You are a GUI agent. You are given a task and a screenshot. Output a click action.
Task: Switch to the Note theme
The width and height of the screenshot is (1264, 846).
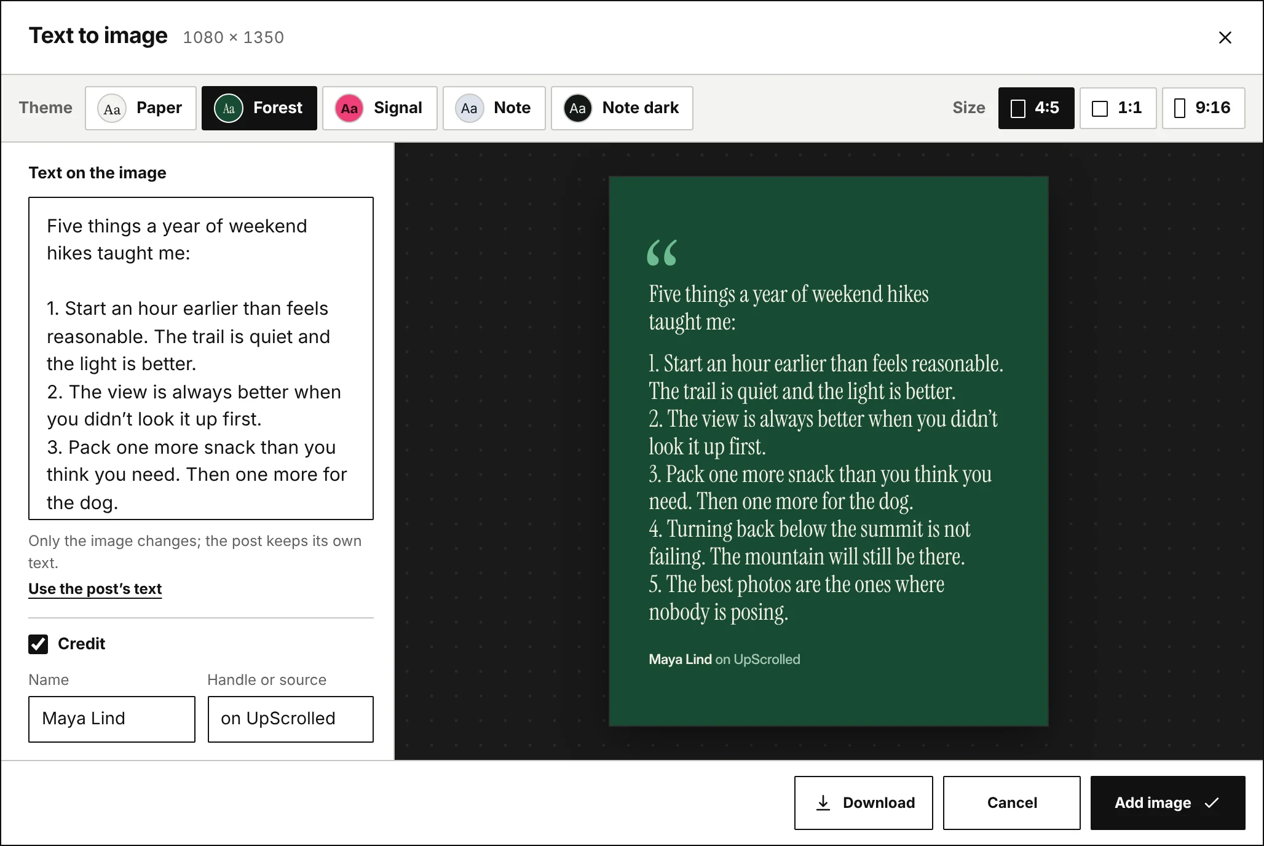[x=494, y=108]
